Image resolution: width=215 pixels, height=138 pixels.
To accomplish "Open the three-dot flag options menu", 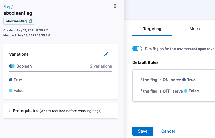I will click(x=115, y=6).
